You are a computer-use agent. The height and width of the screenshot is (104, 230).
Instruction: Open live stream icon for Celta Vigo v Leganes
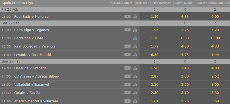(127, 30)
